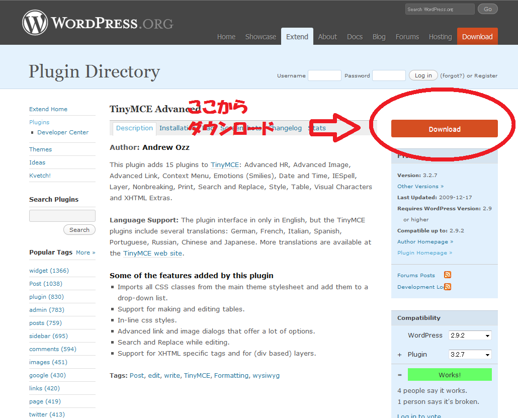Click the edit tag link
The width and height of the screenshot is (518, 418).
point(154,376)
